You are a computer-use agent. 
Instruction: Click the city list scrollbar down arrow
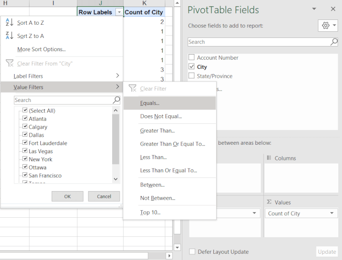pos(116,179)
